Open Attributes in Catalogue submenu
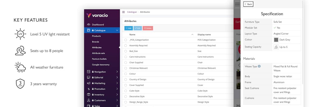Viewport: 323px width, 107px height. coord(97,47)
